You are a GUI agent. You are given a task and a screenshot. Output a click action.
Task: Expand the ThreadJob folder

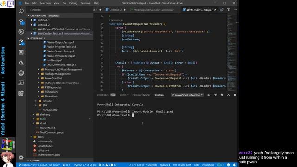pos(51,96)
